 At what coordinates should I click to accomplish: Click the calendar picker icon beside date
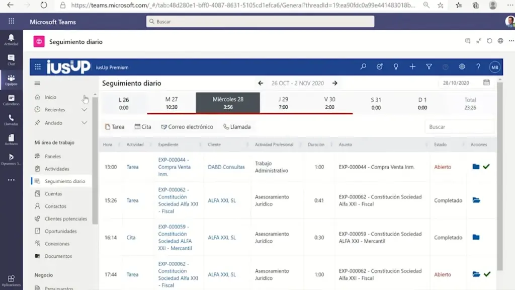[486, 83]
